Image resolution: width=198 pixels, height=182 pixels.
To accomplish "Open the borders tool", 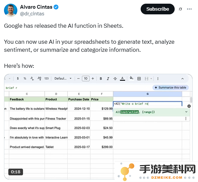I will 139,79.
